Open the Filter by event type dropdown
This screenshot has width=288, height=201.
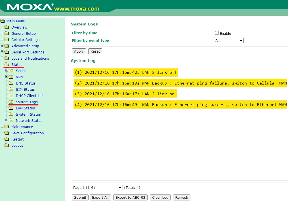click(x=228, y=41)
